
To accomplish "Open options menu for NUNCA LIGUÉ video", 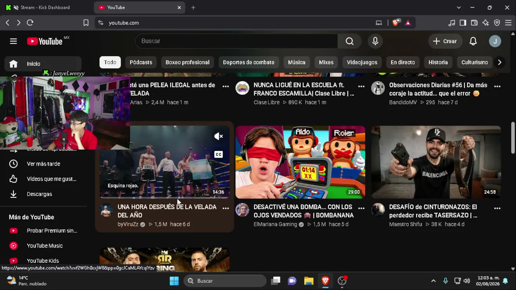I will tap(361, 86).
